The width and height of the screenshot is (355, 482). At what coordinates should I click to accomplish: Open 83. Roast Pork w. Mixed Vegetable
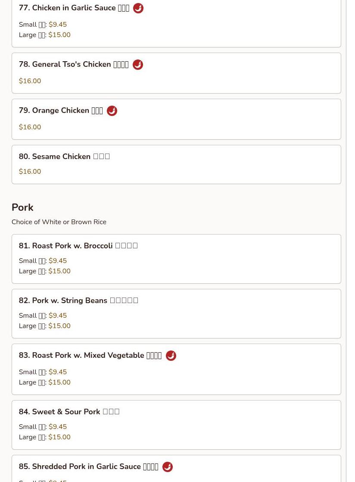click(x=90, y=356)
